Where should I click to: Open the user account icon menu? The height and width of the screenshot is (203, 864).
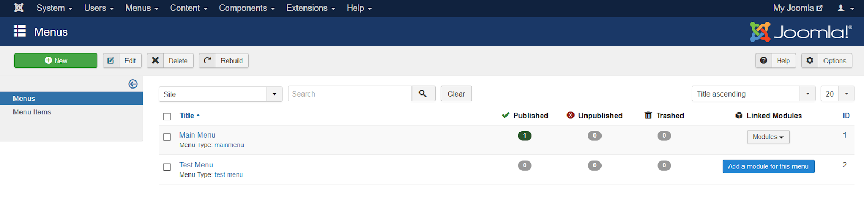[x=846, y=8]
